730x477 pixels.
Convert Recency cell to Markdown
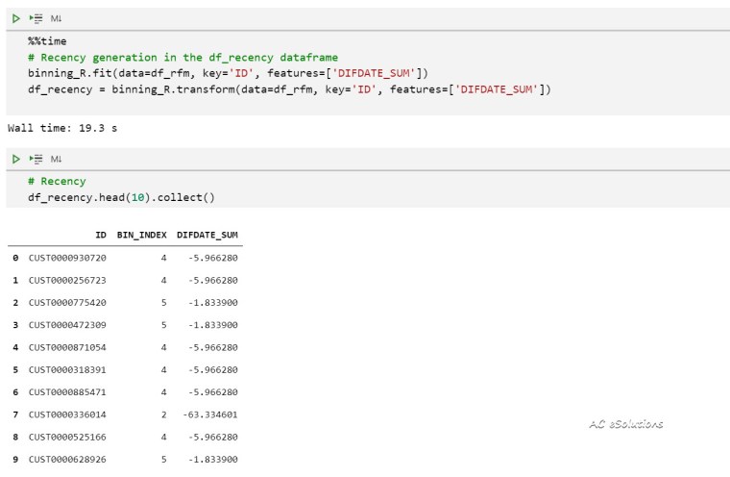(56, 158)
